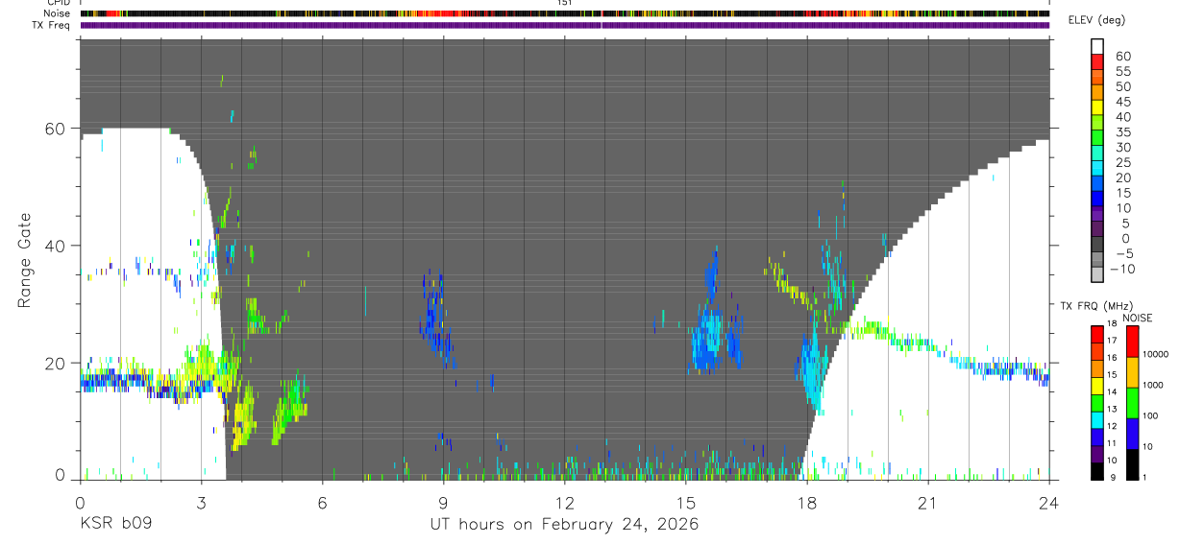
Task: Click the "ELEV (deg)" legend title
Action: pyautogui.click(x=1096, y=21)
